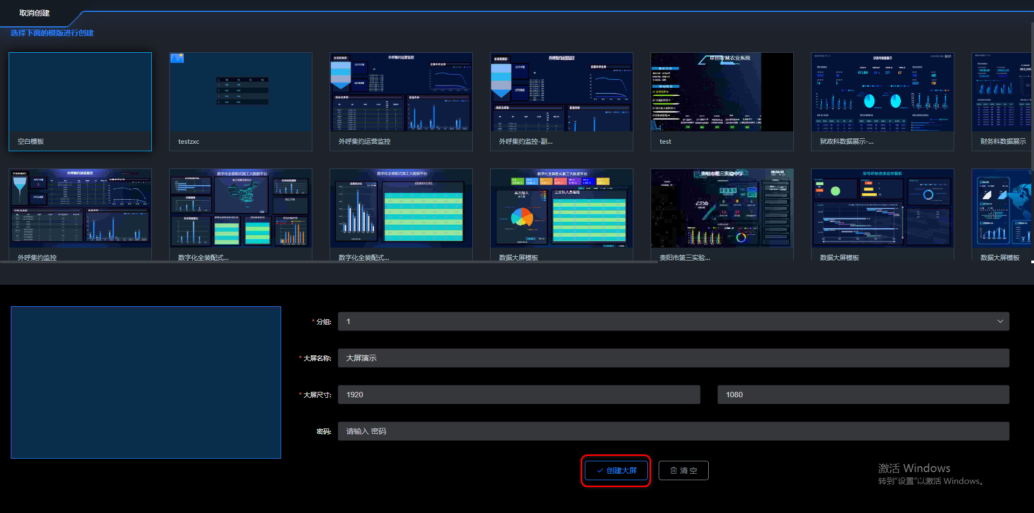Click the 大屏名称 input field
The width and height of the screenshot is (1034, 513).
tap(673, 358)
